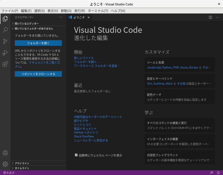Screen dimensions: 223x175
Task: Open the ヒントとコツ link
Action: click(x=82, y=125)
